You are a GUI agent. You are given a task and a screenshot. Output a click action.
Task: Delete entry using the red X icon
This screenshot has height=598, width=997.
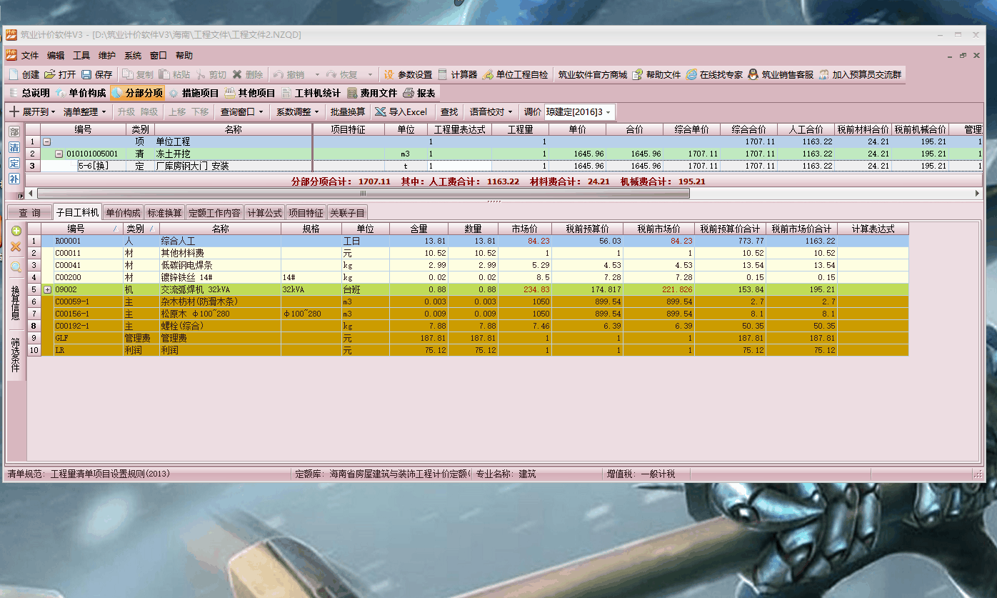(x=14, y=247)
